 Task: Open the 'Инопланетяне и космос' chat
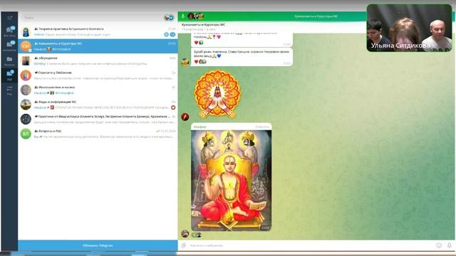click(x=98, y=90)
